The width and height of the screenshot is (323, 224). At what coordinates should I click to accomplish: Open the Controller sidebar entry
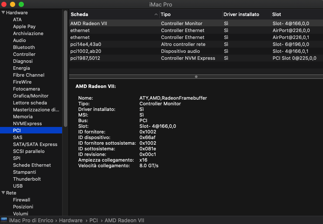pos(24,54)
